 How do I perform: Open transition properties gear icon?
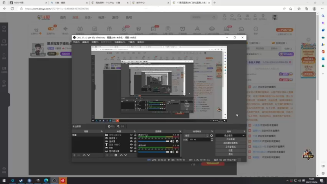(x=211, y=136)
